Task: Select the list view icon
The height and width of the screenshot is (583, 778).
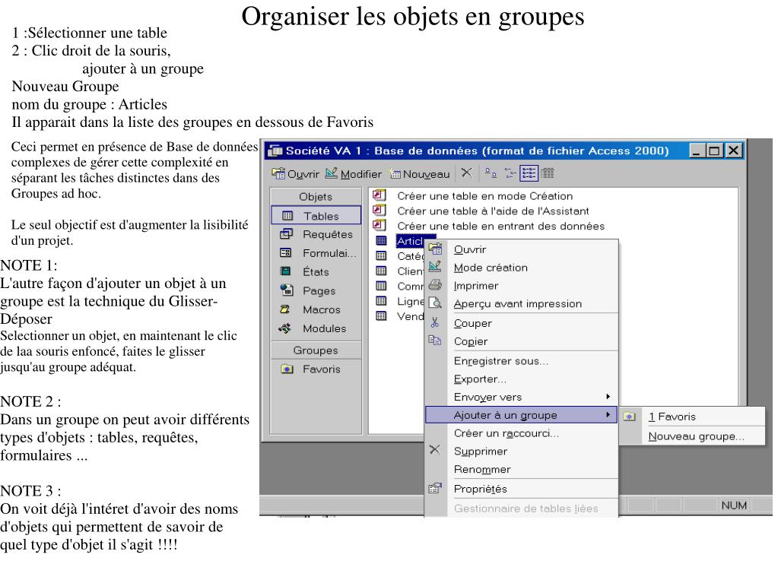Action: (x=529, y=173)
